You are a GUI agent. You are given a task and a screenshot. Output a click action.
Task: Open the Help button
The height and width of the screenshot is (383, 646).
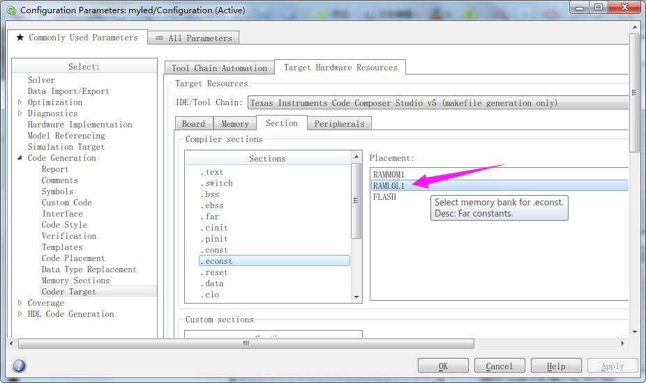coord(556,366)
